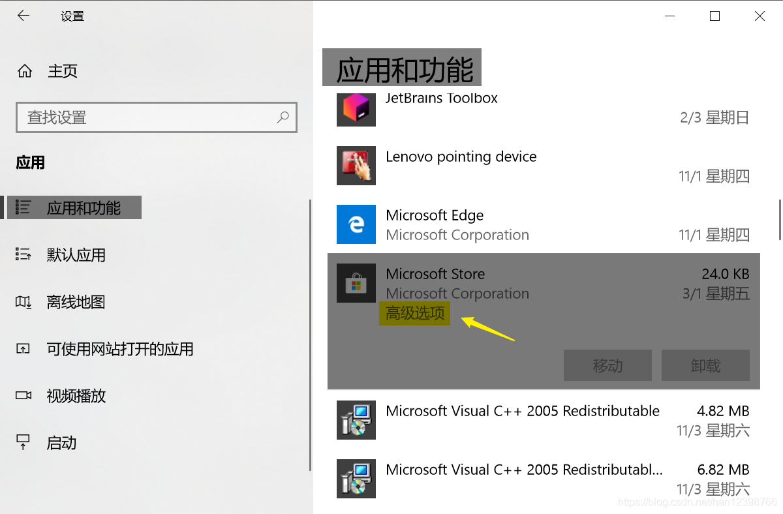Image resolution: width=783 pixels, height=514 pixels.
Task: Click the 6.82 MB Visual C++ 2005 icon
Action: 356,479
